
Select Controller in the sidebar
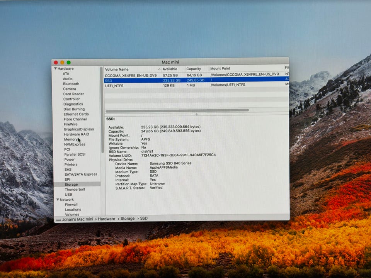[x=71, y=99]
